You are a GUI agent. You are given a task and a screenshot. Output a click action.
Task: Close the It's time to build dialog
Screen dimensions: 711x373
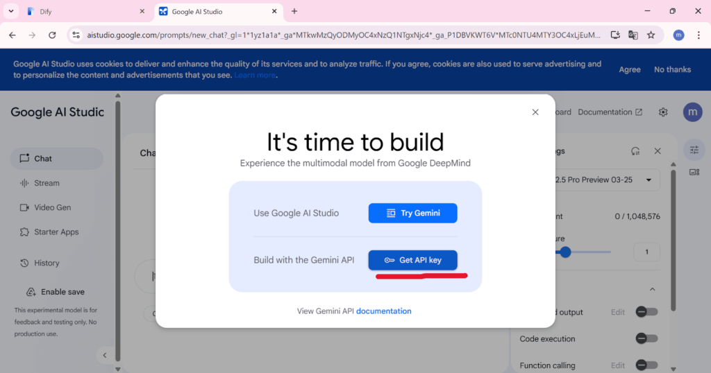pos(535,112)
